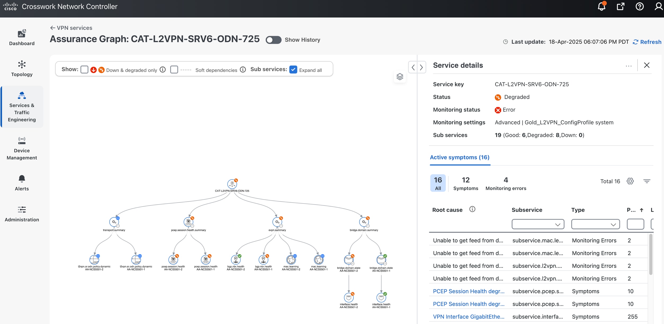Open VPN Interface GigabitEthe... root cause link
This screenshot has width=664, height=324.
pos(469,317)
